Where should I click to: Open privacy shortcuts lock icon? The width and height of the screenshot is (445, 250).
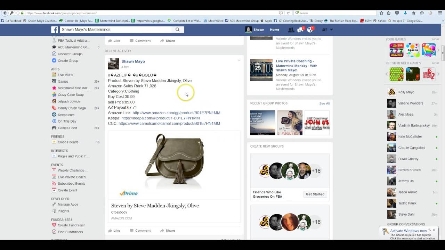(324, 30)
